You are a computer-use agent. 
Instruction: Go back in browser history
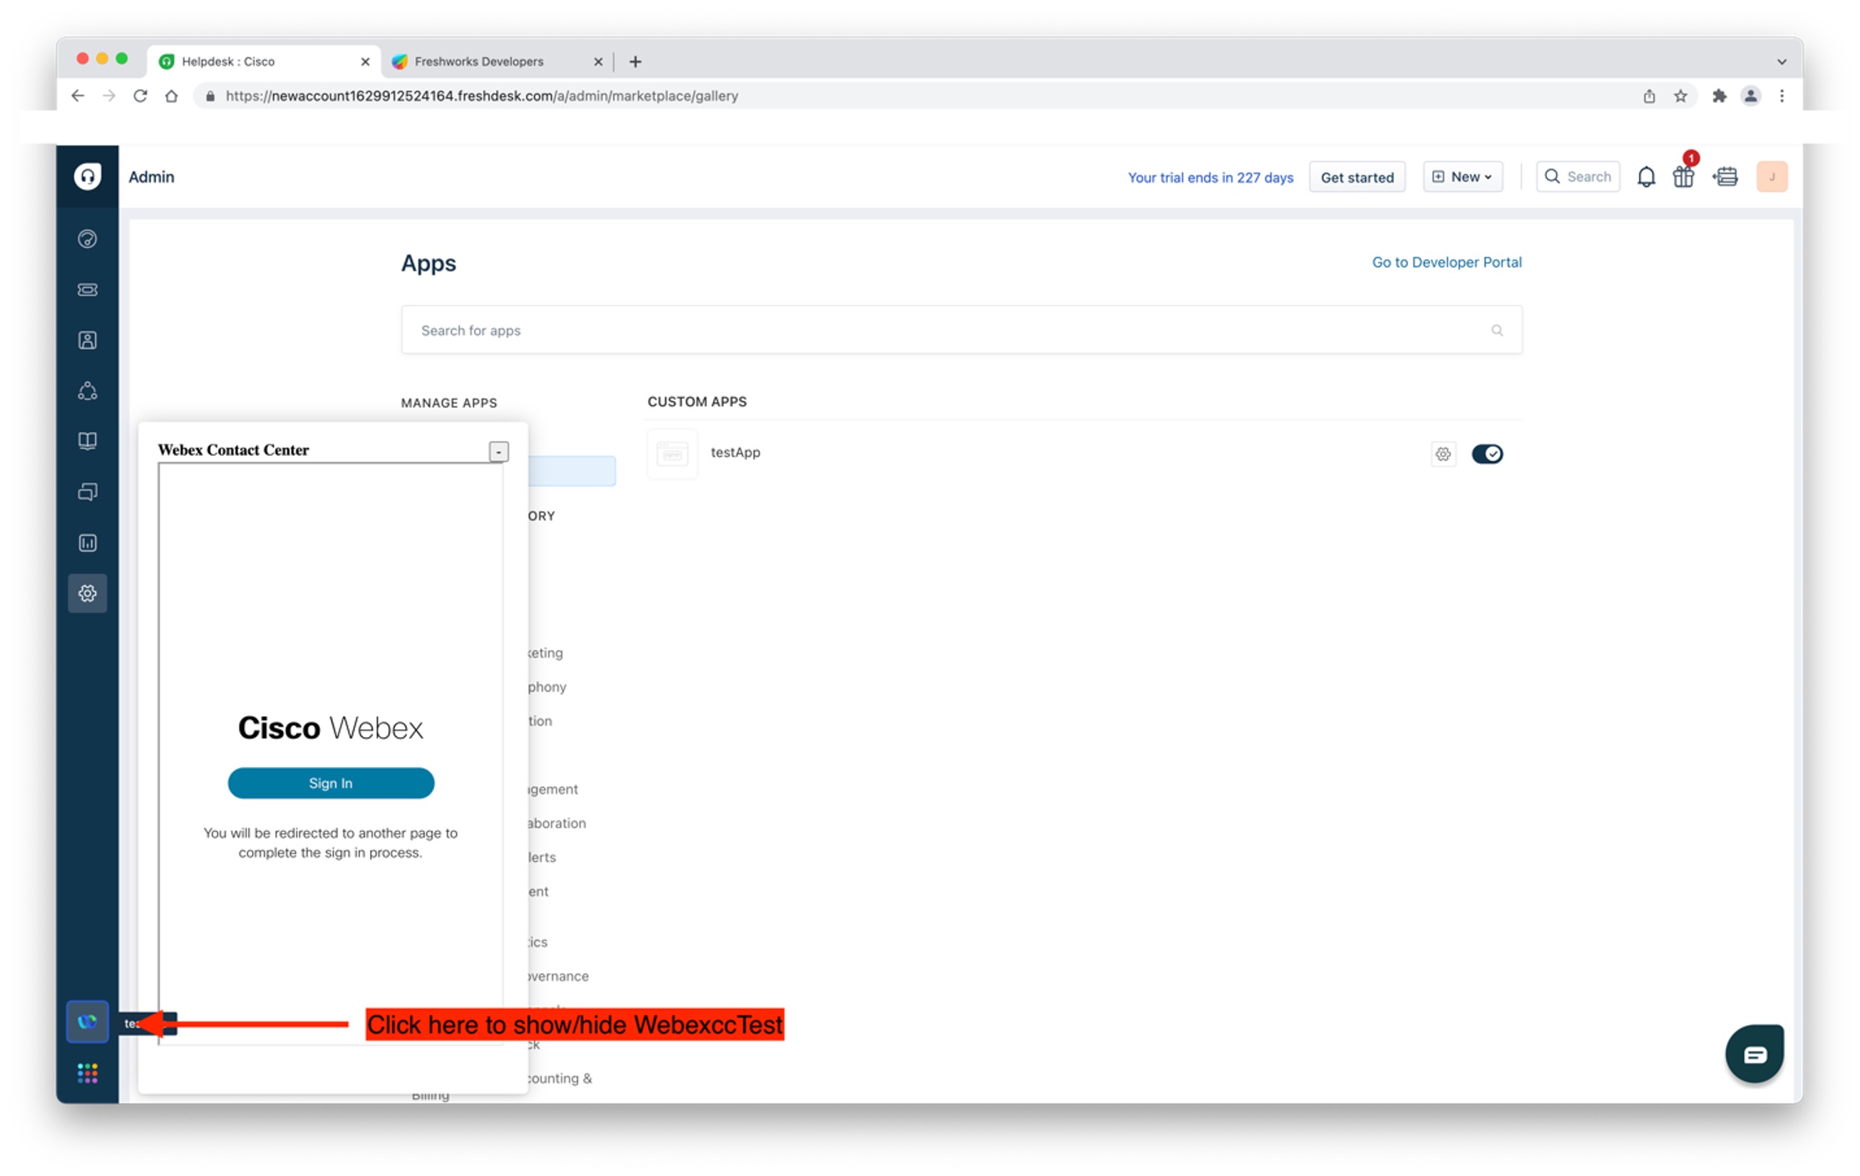78,96
